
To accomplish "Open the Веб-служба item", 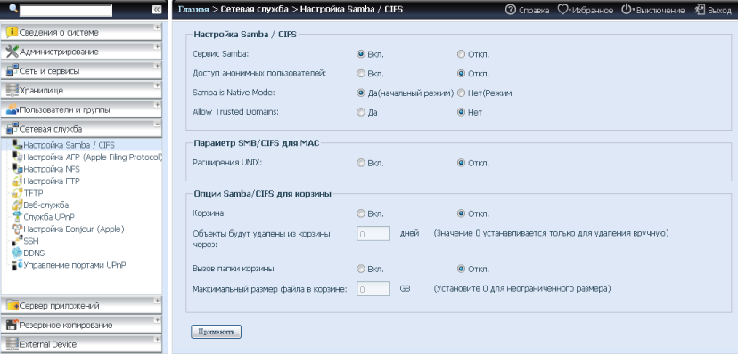I will coord(46,205).
